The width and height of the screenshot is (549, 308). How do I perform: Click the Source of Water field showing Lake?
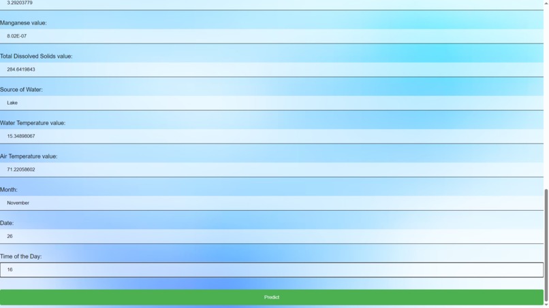tap(272, 103)
